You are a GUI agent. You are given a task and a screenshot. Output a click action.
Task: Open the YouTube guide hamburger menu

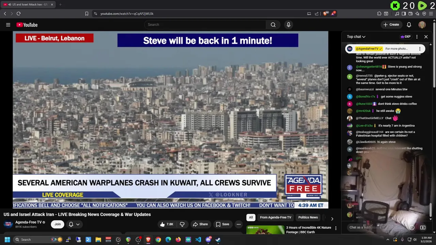click(x=8, y=24)
